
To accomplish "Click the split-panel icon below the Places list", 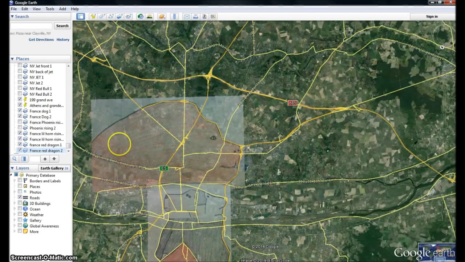I will click(23, 159).
